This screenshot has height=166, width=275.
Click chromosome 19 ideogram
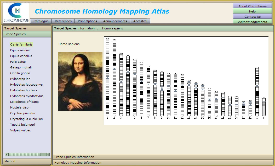tap(230, 106)
